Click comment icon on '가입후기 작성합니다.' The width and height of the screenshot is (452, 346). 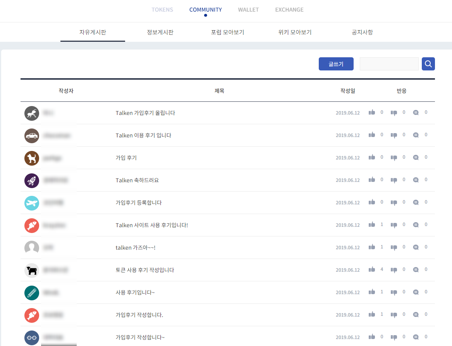(416, 315)
